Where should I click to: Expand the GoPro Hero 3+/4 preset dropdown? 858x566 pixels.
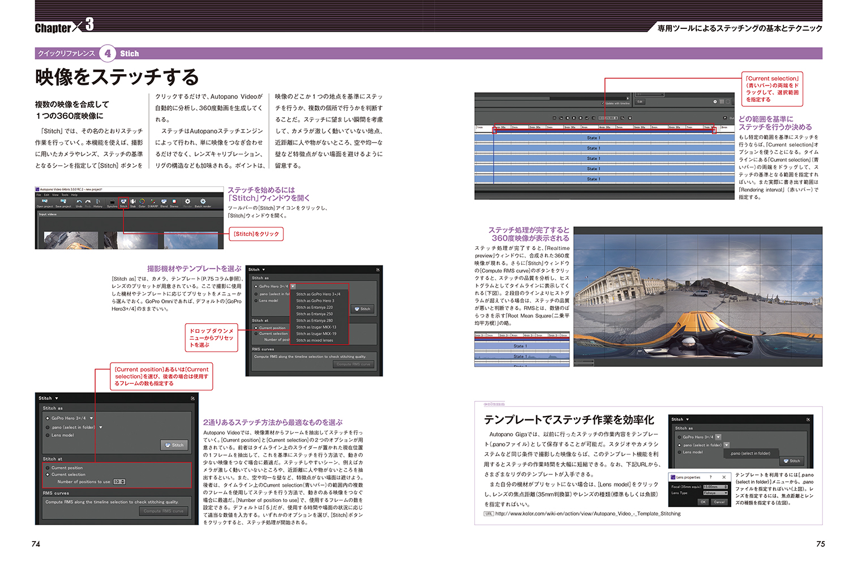pos(91,418)
